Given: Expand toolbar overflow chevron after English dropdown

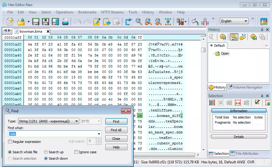Looking at the screenshot, I should [253, 18].
